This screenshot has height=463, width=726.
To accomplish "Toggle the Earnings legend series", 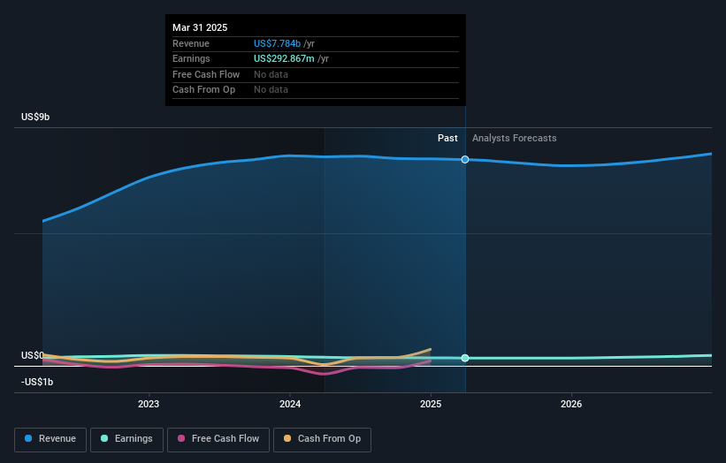I will pos(126,439).
